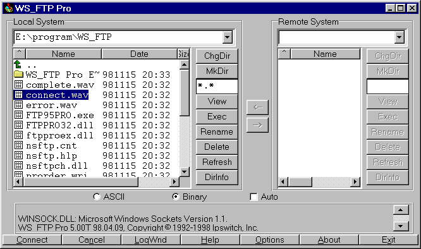
Task: Select the WS_FTP Pro folder icon
Action: coord(18,75)
